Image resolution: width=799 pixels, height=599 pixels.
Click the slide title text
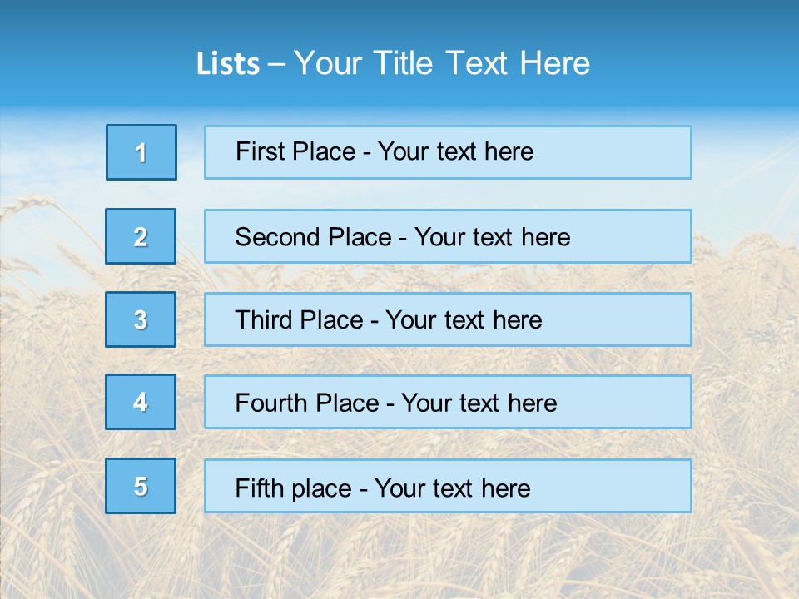point(393,63)
